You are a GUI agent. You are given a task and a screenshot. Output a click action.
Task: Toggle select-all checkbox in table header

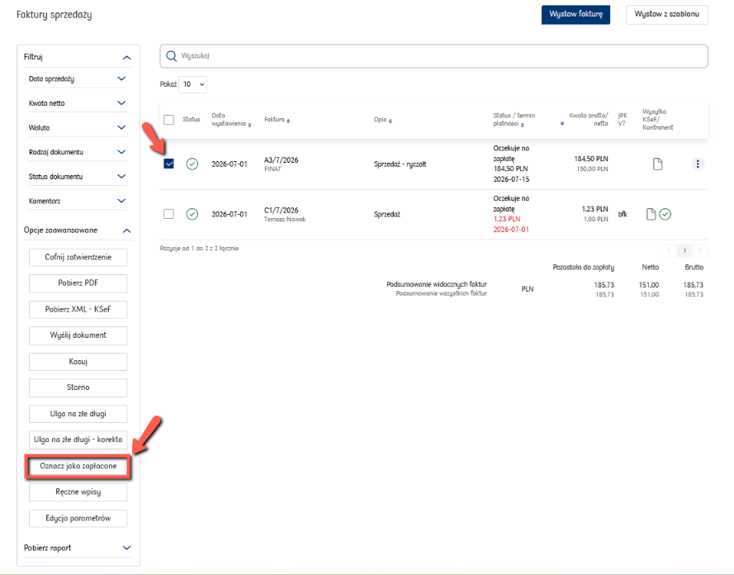tap(168, 120)
